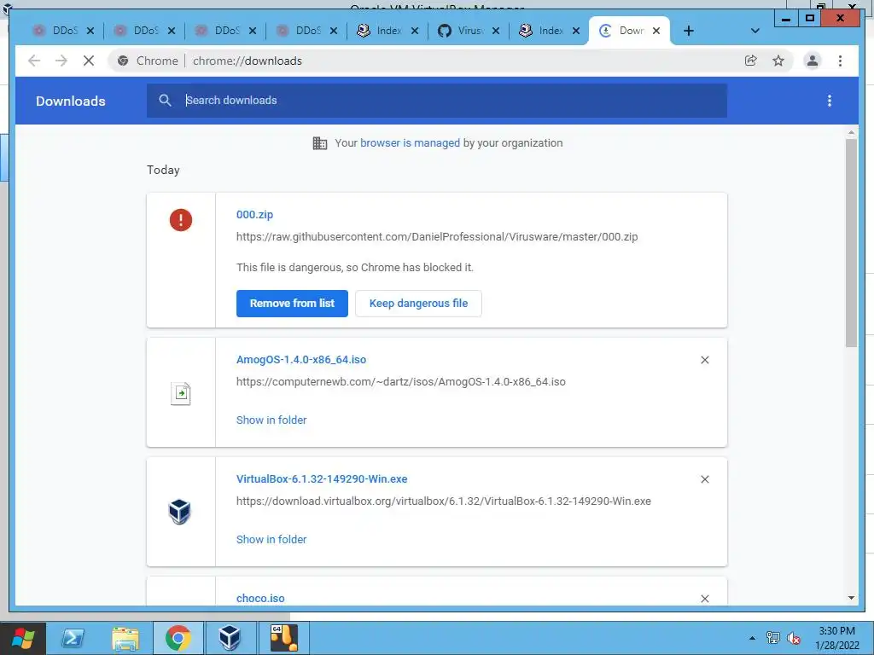Show VirtualBox installer in folder

pos(271,539)
